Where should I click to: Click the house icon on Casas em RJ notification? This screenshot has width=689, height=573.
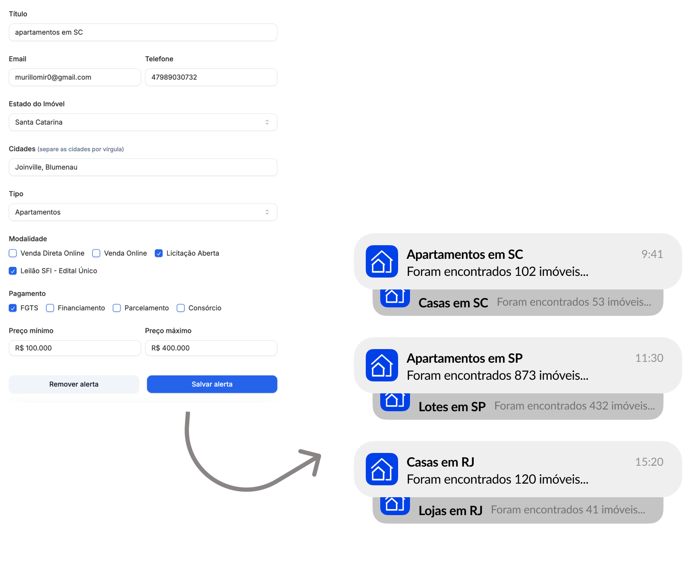382,469
